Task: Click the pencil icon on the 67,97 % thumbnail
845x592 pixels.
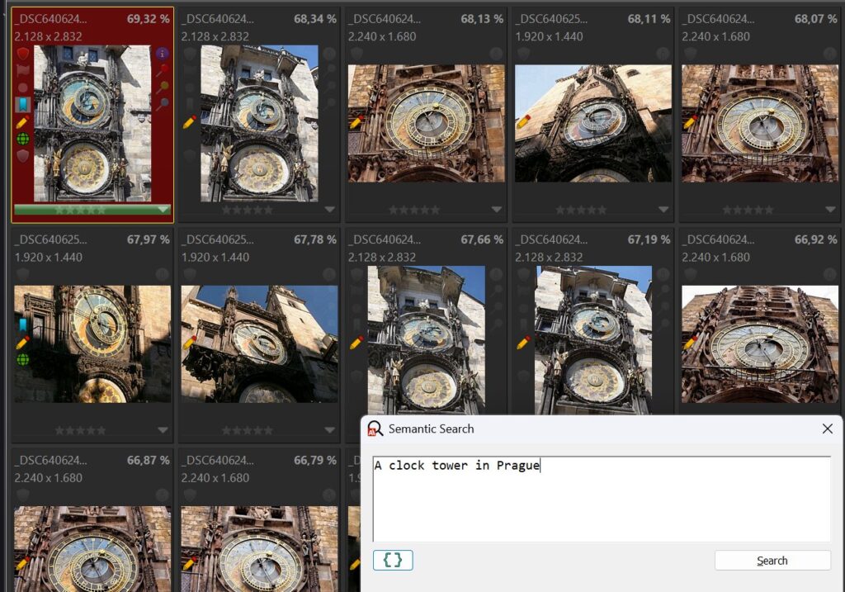Action: (22, 343)
